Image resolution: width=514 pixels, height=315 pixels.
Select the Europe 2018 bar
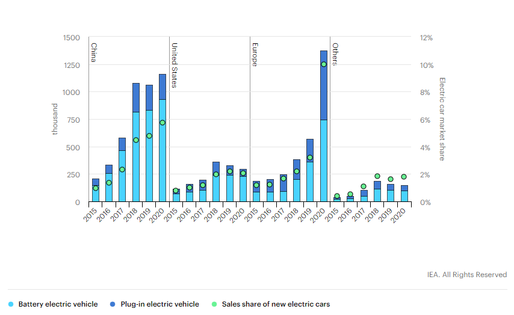coord(297,181)
